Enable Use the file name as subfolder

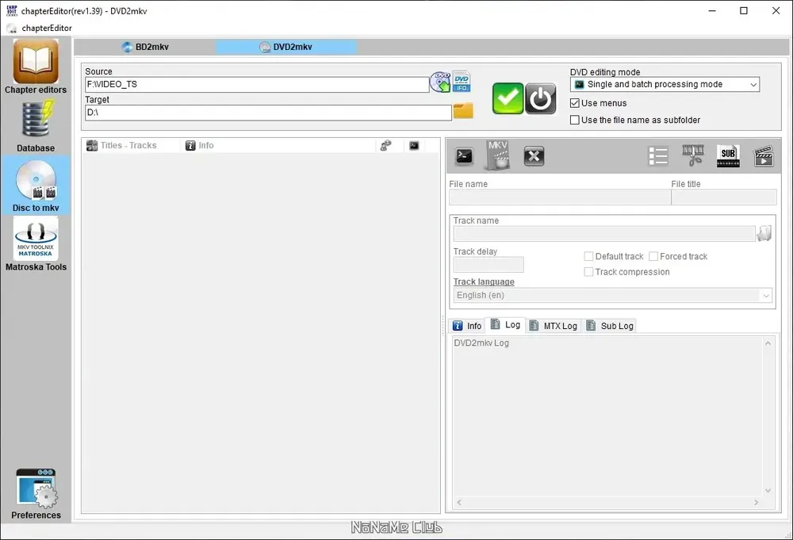(x=574, y=120)
